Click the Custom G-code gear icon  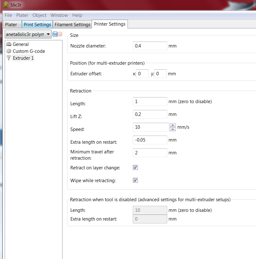click(9, 51)
